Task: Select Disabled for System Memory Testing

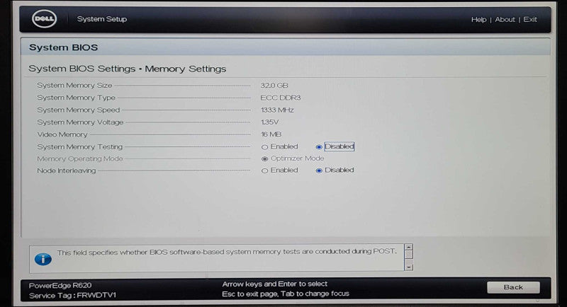Action: click(319, 147)
